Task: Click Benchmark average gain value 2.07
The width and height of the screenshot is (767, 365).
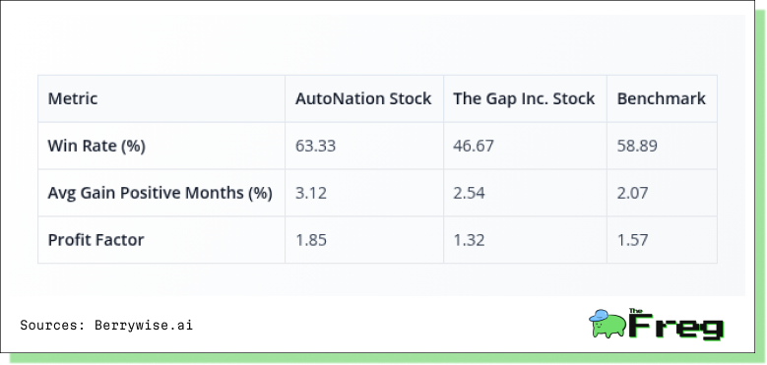Action: click(x=632, y=193)
